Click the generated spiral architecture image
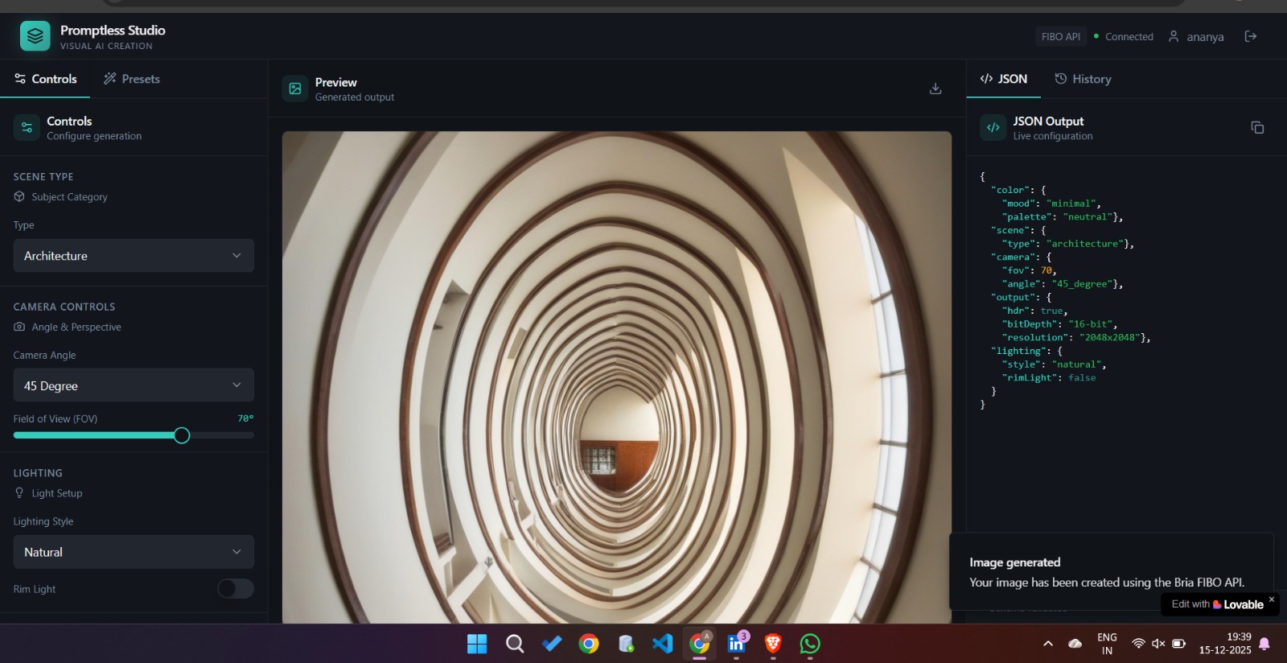The width and height of the screenshot is (1287, 663). click(616, 377)
